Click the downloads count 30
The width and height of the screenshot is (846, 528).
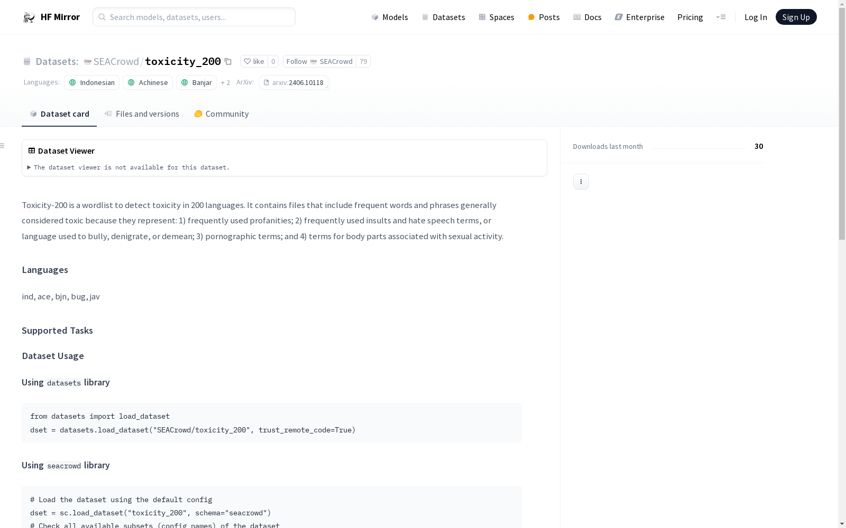coord(759,146)
